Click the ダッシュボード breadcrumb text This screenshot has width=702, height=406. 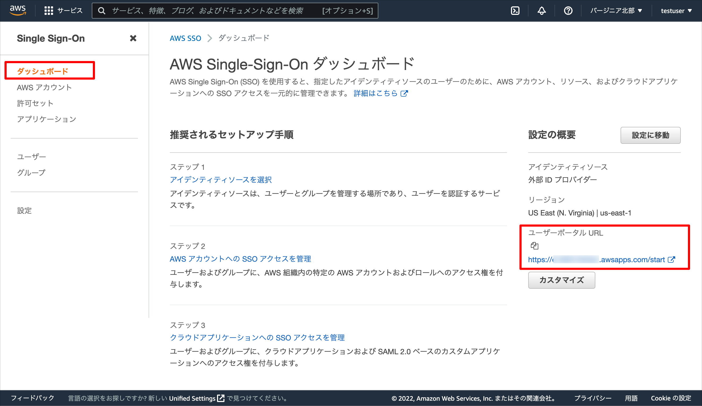pos(244,38)
